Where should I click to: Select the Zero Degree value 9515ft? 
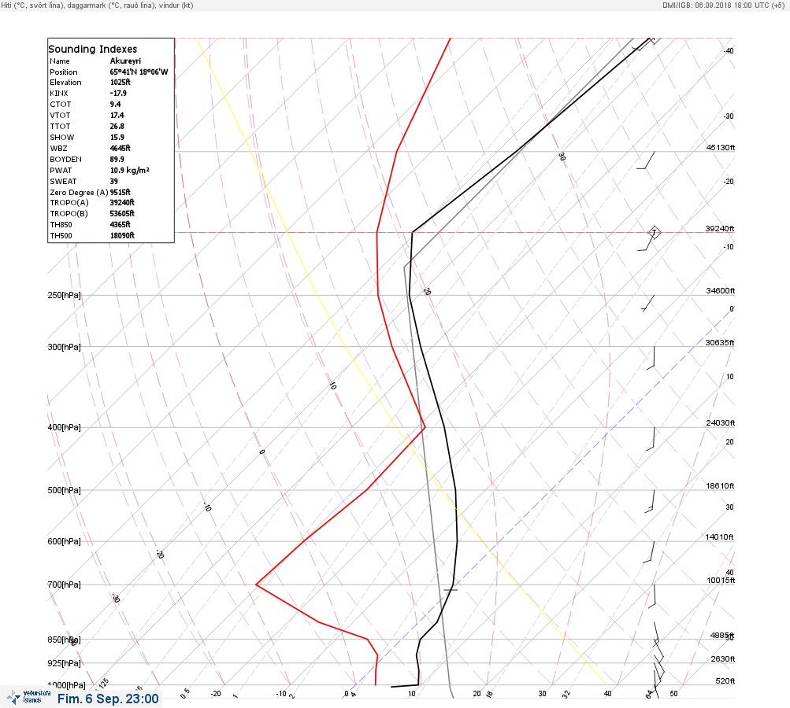pos(121,192)
